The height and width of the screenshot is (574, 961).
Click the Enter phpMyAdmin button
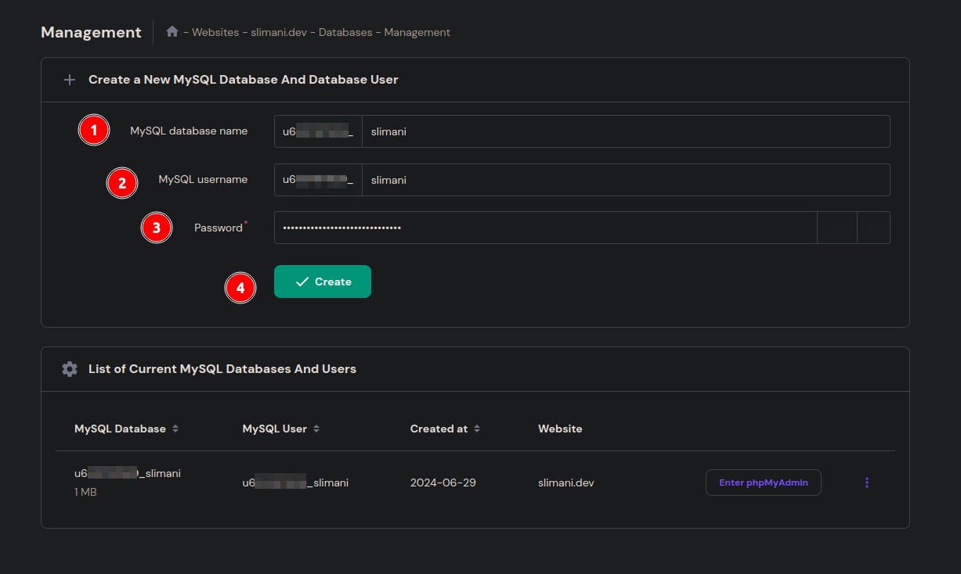763,483
